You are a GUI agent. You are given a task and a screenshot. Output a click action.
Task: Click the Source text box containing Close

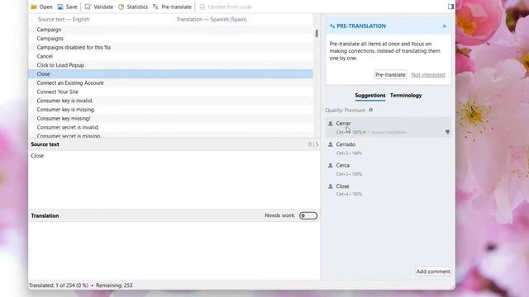point(174,179)
